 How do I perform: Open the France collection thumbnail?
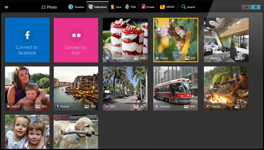click(x=76, y=88)
